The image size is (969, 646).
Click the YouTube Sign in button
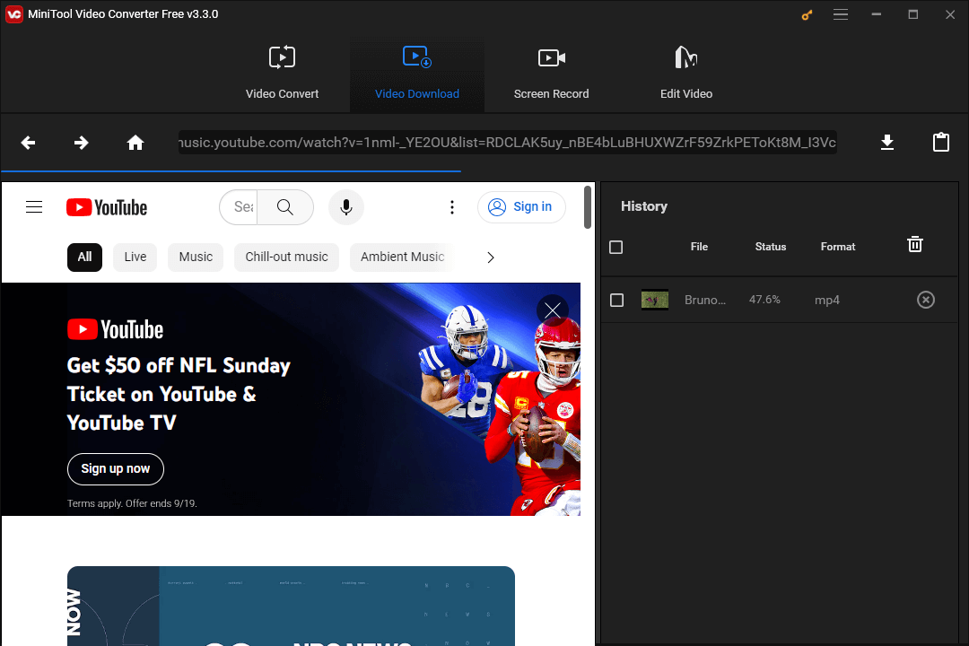coord(521,207)
